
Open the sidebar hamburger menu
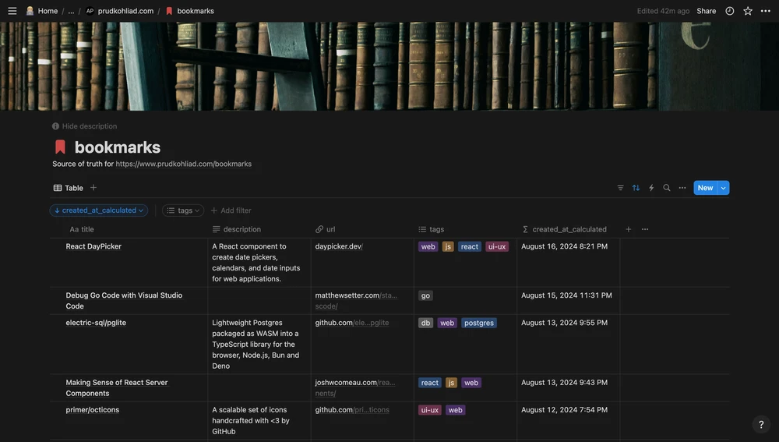(x=12, y=11)
